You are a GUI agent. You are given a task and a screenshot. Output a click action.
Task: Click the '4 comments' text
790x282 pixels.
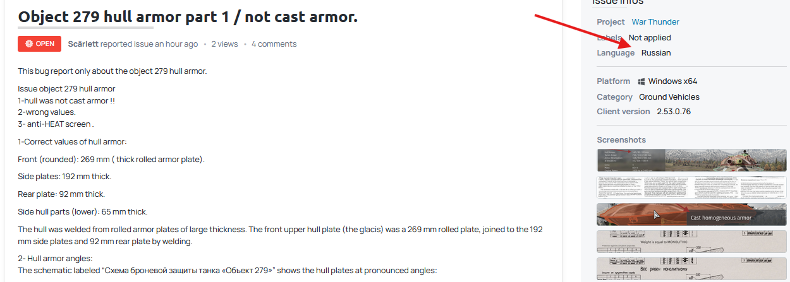point(274,44)
